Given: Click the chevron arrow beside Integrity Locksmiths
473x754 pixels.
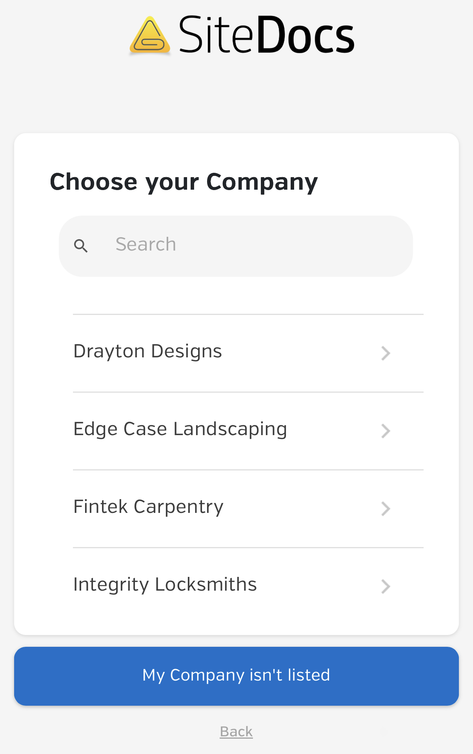Looking at the screenshot, I should [386, 586].
